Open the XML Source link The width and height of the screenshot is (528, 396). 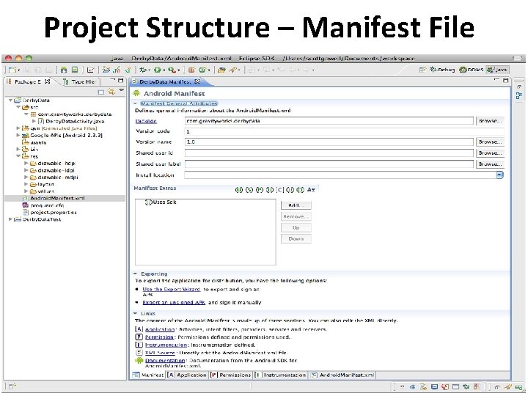[x=160, y=353]
